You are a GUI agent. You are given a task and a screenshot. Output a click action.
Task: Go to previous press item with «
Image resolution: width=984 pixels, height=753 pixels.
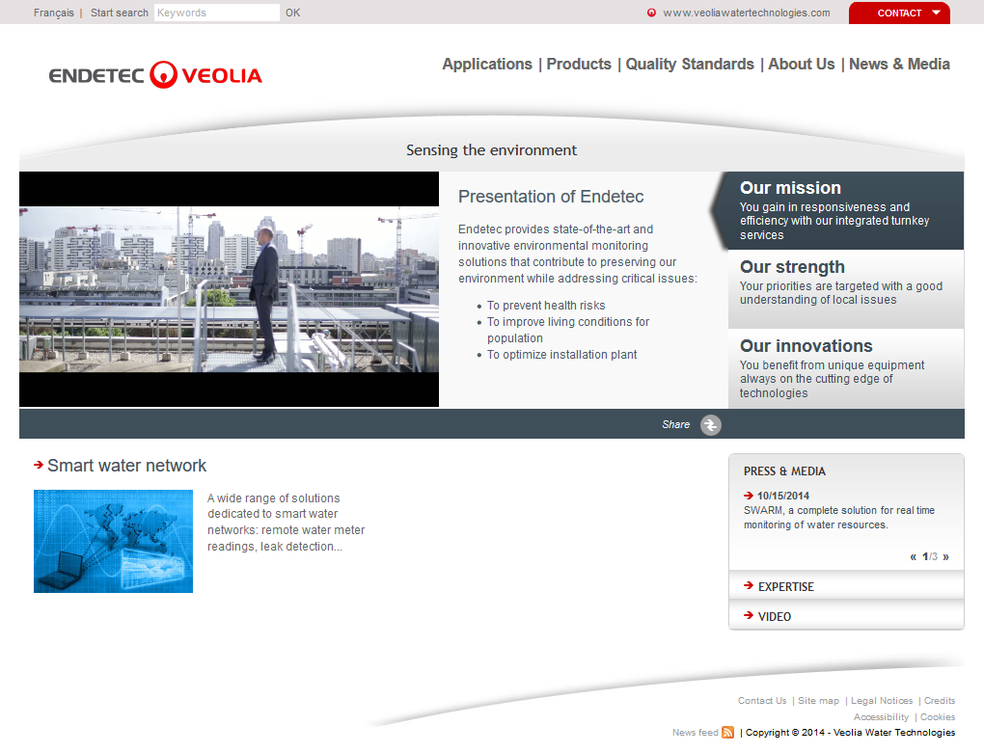click(x=913, y=556)
